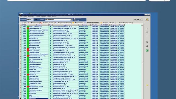176x99 pixels.
Task: Click the scroll up arrow of the table
Action: 142,25
